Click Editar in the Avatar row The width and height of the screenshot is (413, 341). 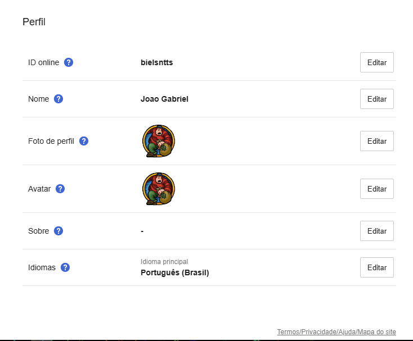[x=376, y=189]
